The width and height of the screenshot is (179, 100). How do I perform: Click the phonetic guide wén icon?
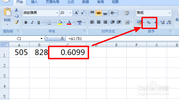[x=79, y=22]
